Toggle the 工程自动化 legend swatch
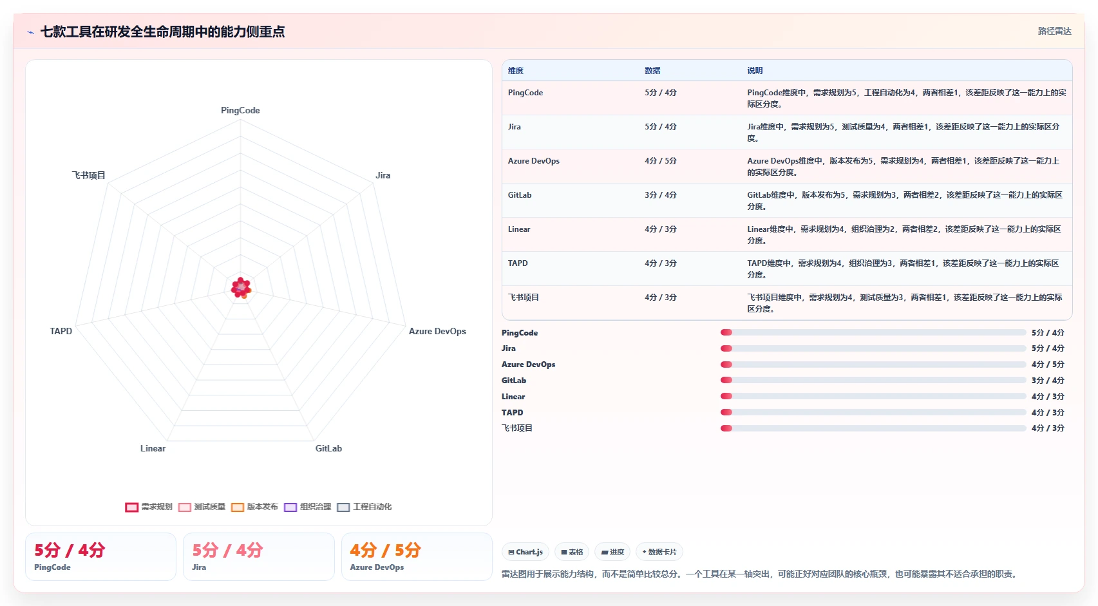 (x=343, y=507)
